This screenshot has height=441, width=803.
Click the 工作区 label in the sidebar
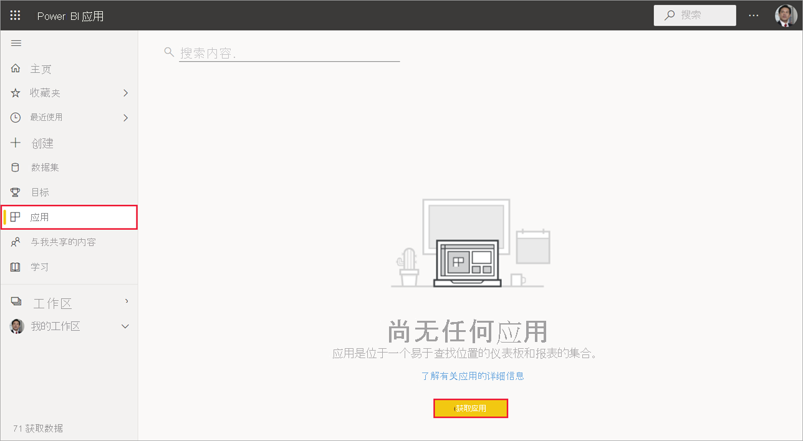click(53, 303)
